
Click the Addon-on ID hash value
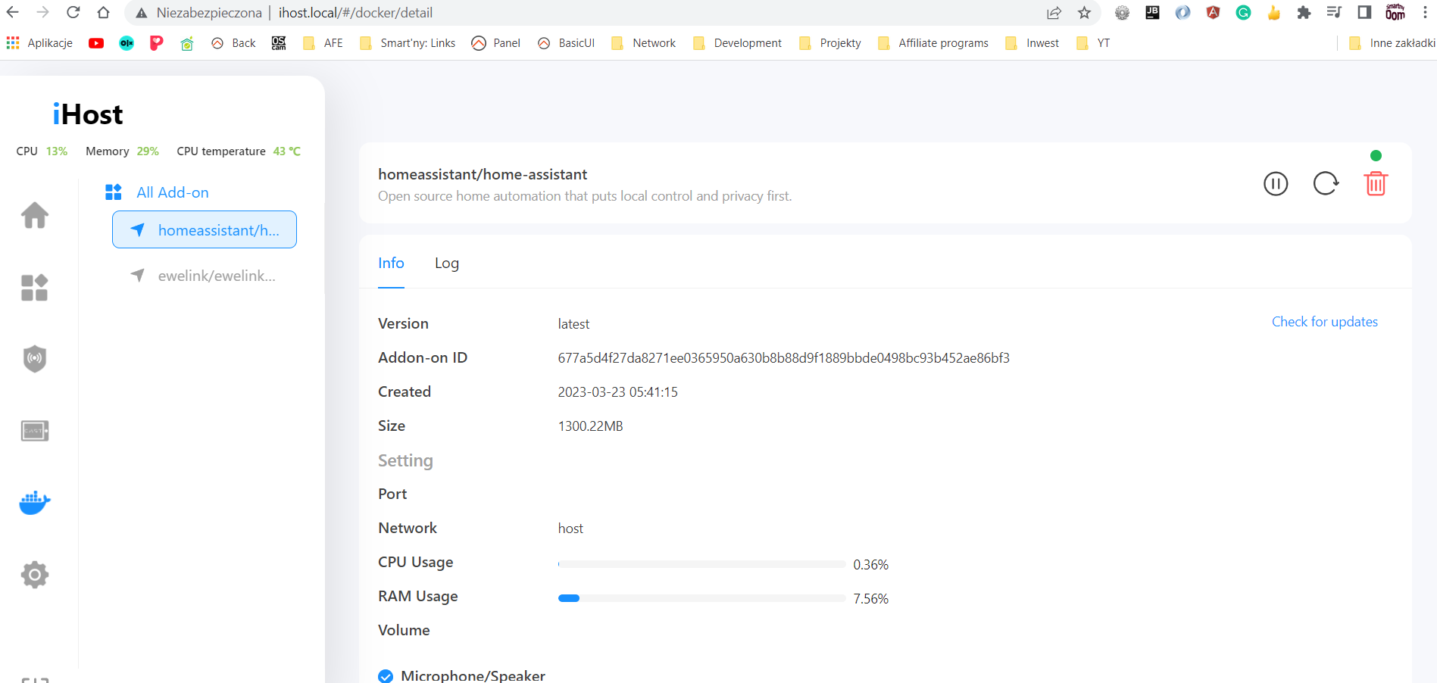coord(784,358)
